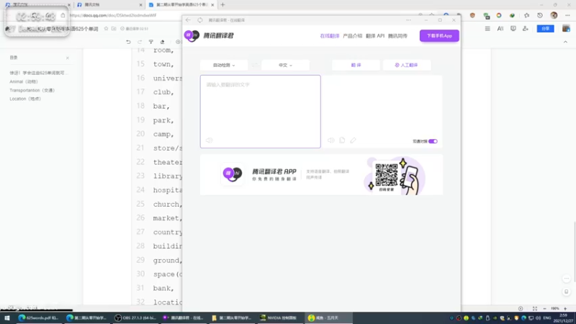Screen dimensions: 576x324
Task: Select the format painter icon in Tencent Docs
Action: (x=151, y=42)
